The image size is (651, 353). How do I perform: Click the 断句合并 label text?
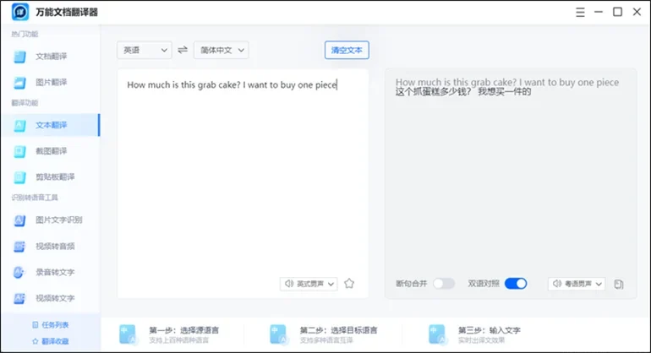coord(411,284)
